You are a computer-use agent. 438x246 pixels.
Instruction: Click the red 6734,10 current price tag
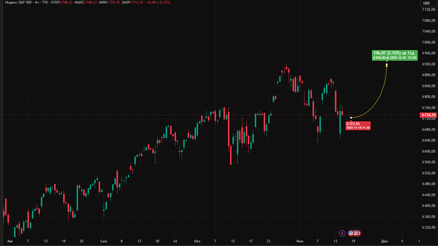point(428,115)
